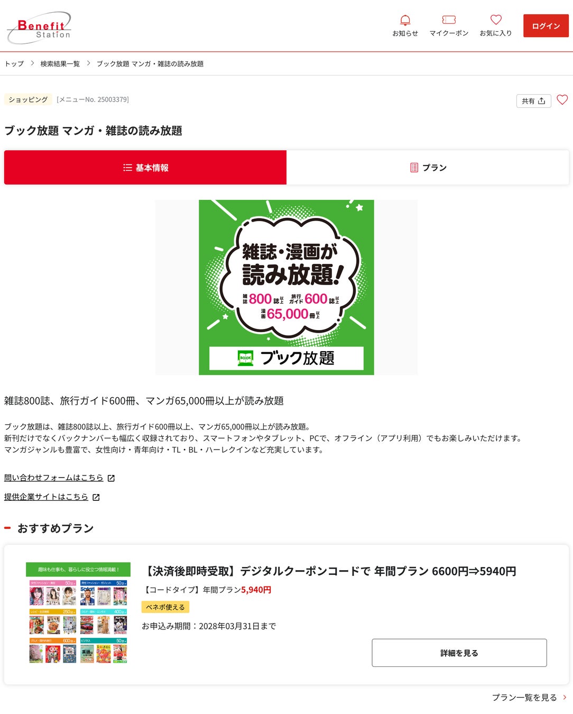Screen dimensions: 573x714
Task: Click the 共有 share button
Action: 533,101
